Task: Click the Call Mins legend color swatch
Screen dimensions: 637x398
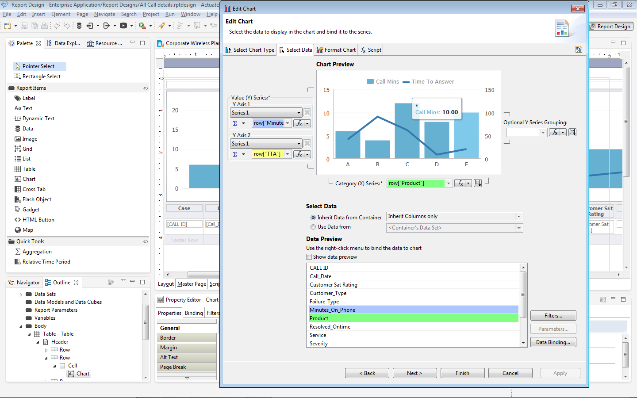Action: pos(370,82)
